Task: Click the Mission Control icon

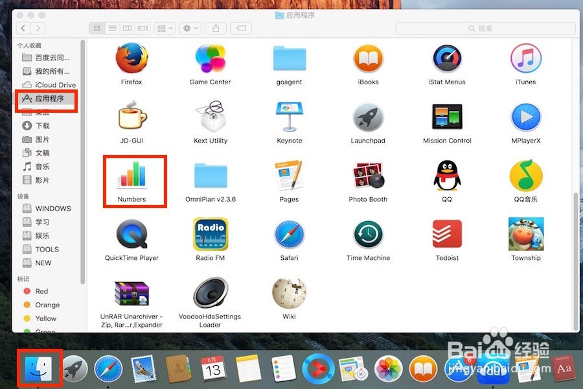Action: coord(447,117)
